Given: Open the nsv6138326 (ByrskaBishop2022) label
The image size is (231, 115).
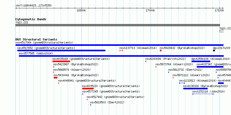Looking at the screenshot, I should coord(206,86).
